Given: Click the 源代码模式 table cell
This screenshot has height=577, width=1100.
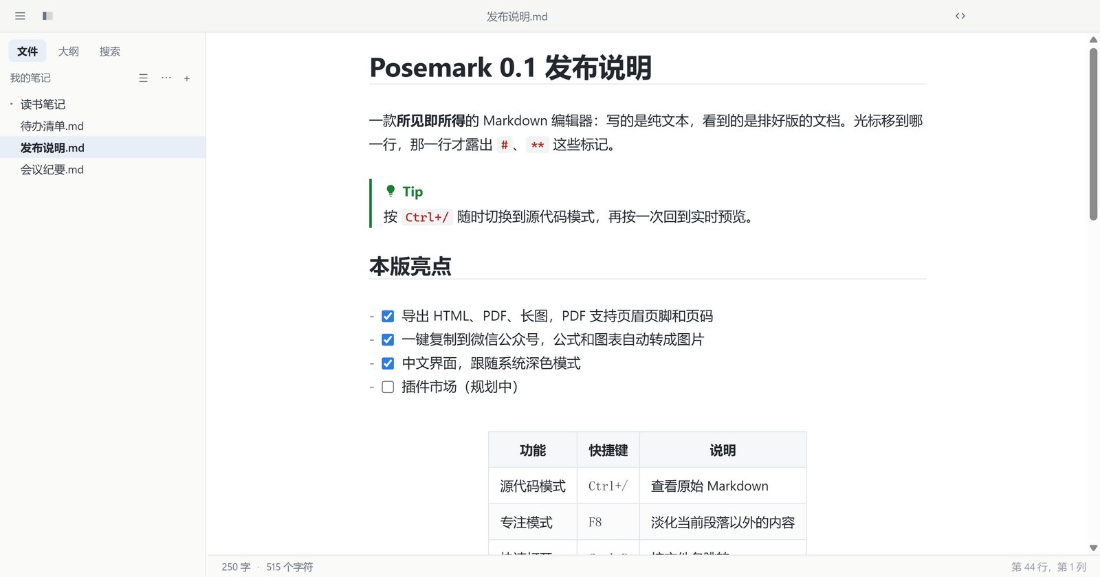Looking at the screenshot, I should pos(533,486).
